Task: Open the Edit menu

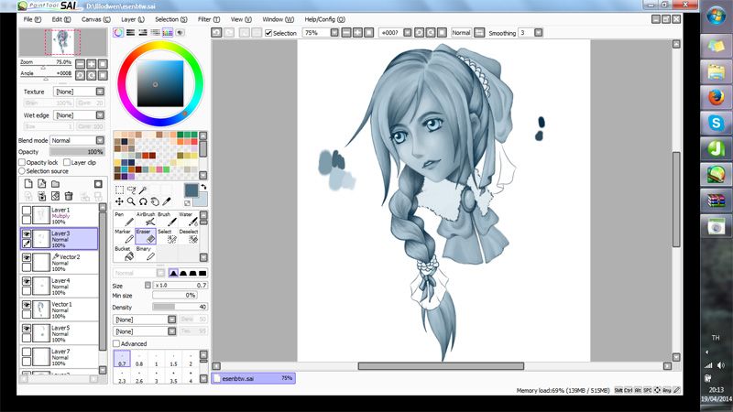Action: 61,19
